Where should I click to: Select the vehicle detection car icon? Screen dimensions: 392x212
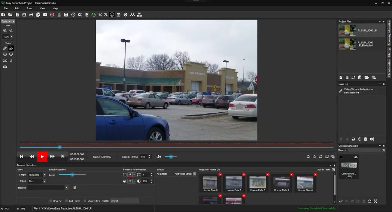[x=5, y=67]
